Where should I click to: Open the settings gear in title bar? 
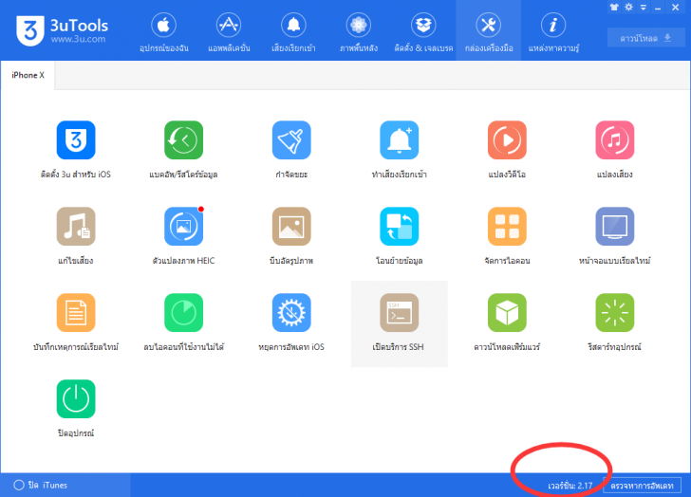[629, 7]
